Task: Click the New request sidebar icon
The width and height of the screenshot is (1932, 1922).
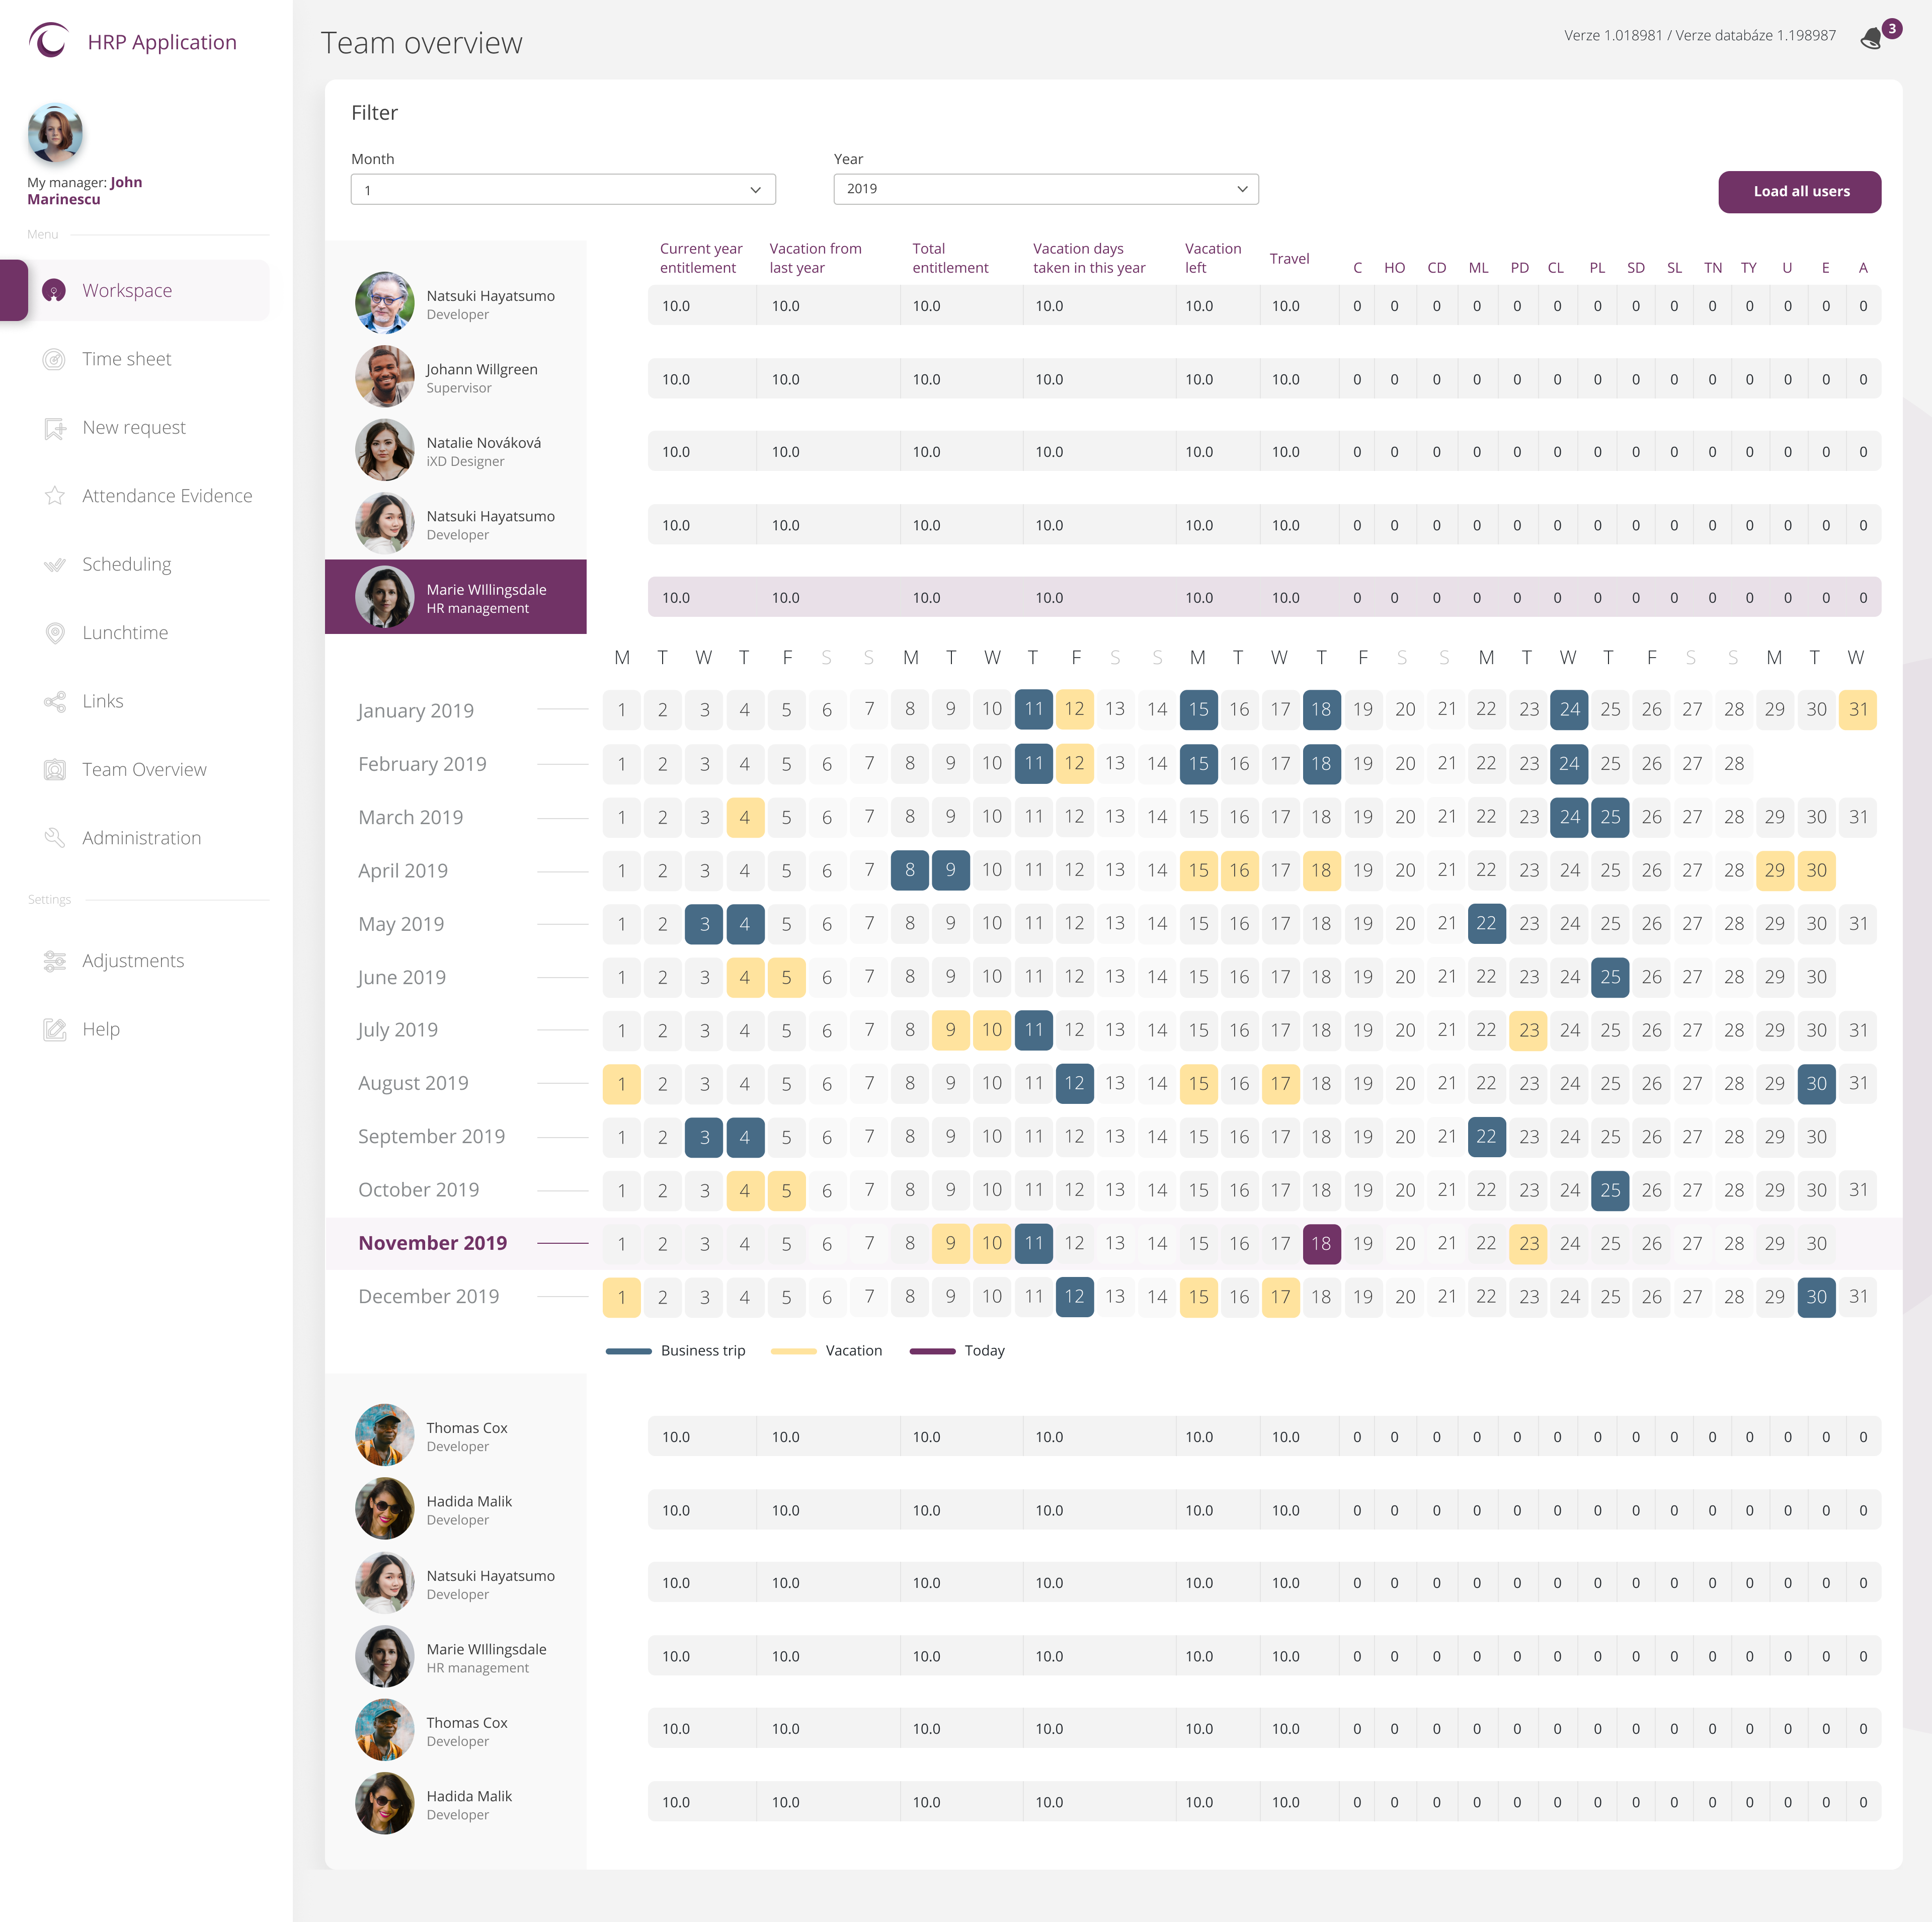Action: pyautogui.click(x=54, y=428)
